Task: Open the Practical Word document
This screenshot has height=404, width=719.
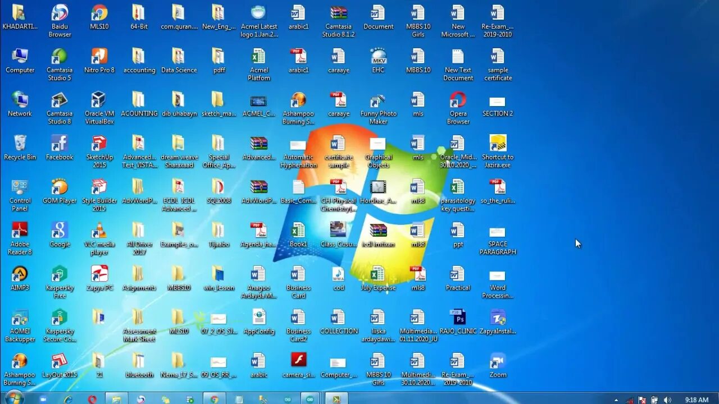Action: pos(458,278)
